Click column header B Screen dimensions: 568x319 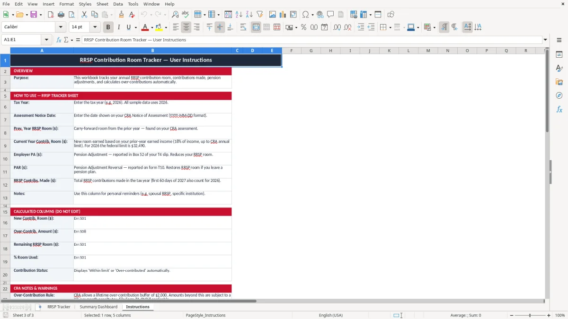click(x=152, y=51)
